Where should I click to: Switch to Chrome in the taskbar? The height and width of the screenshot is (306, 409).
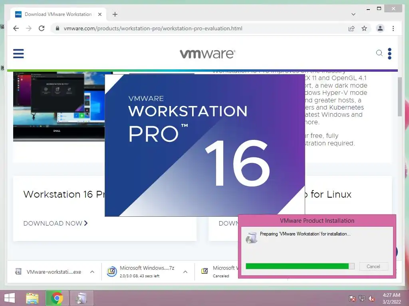pyautogui.click(x=57, y=298)
